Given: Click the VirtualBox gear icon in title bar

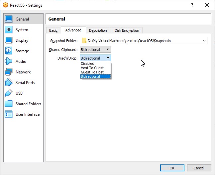Looking at the screenshot, I should coord(6,5).
